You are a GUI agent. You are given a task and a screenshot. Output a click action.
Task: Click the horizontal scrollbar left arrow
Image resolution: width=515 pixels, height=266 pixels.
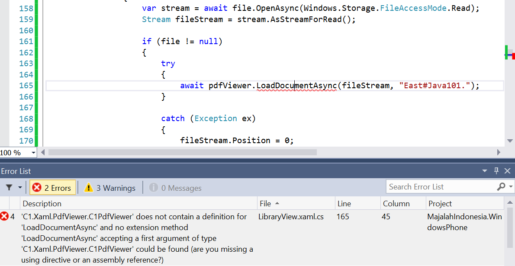(x=42, y=152)
